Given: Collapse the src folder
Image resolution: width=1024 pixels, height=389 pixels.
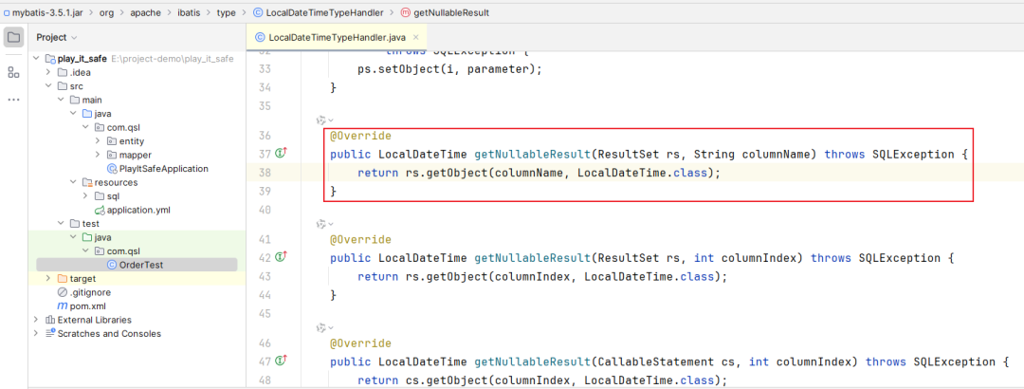Looking at the screenshot, I should pyautogui.click(x=48, y=85).
